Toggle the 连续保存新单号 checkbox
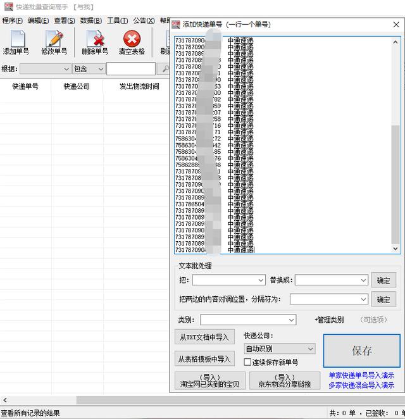The width and height of the screenshot is (405, 419). pyautogui.click(x=247, y=362)
